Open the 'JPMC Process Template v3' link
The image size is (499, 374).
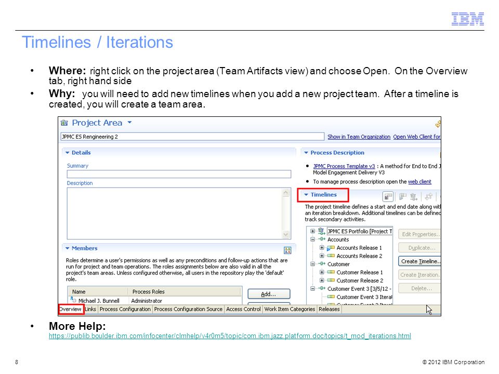point(344,166)
